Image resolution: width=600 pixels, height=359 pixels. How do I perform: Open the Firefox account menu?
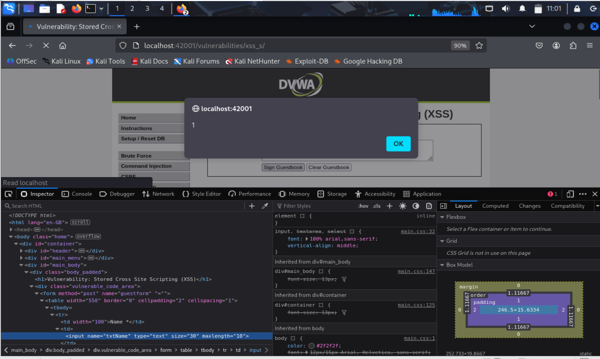pos(556,45)
